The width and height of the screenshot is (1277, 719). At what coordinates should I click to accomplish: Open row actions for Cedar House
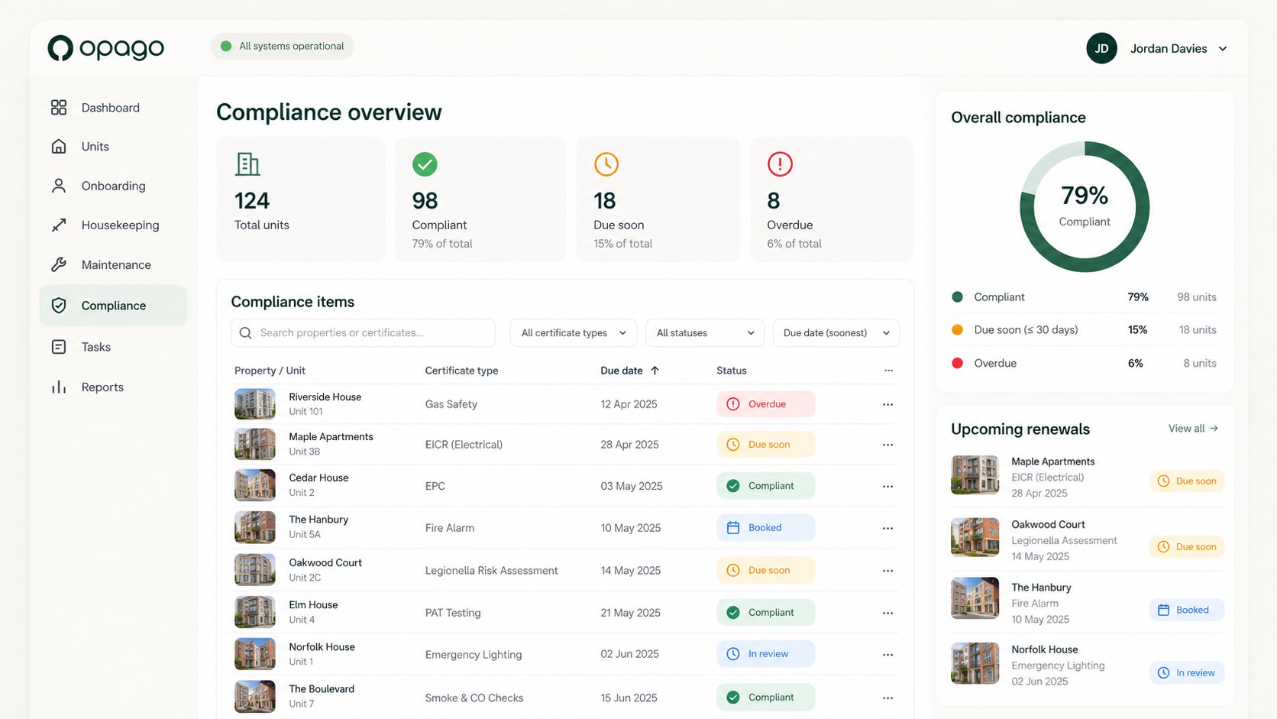click(x=887, y=486)
